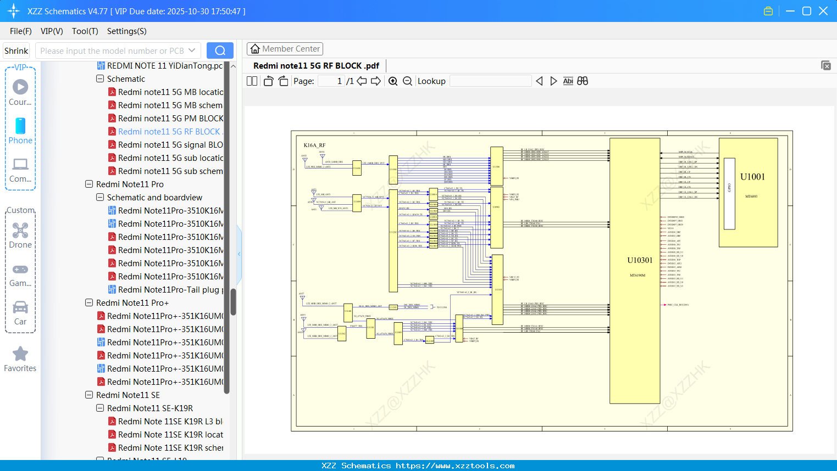837x471 pixels.
Task: Click the zoom in magnifier icon
Action: (x=393, y=81)
